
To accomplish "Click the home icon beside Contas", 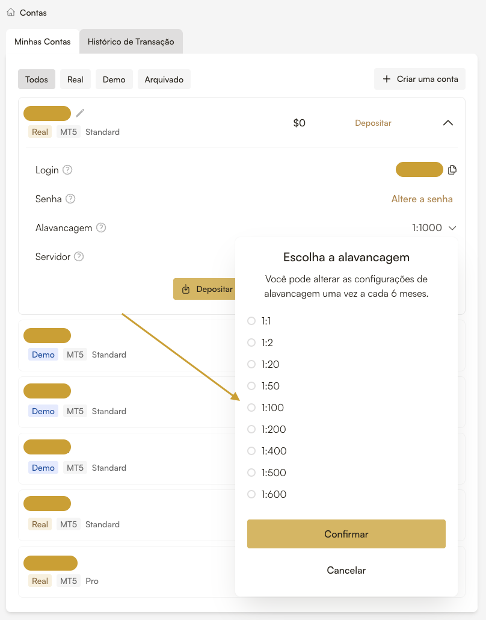I will [x=11, y=12].
